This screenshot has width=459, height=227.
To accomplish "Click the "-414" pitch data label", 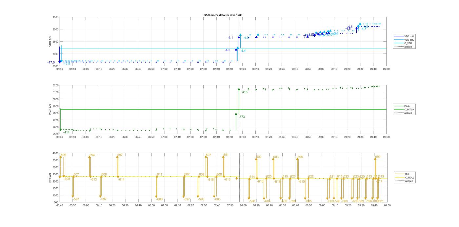I will pos(66,132).
